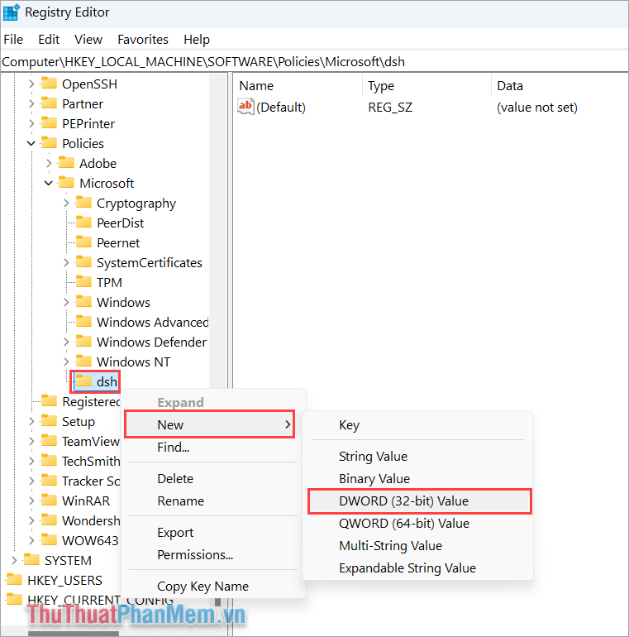Create a new String Value
The width and height of the screenshot is (629, 637).
click(x=418, y=456)
